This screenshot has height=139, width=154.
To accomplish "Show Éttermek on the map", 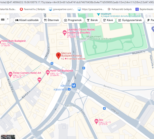I will coord(52,20).
